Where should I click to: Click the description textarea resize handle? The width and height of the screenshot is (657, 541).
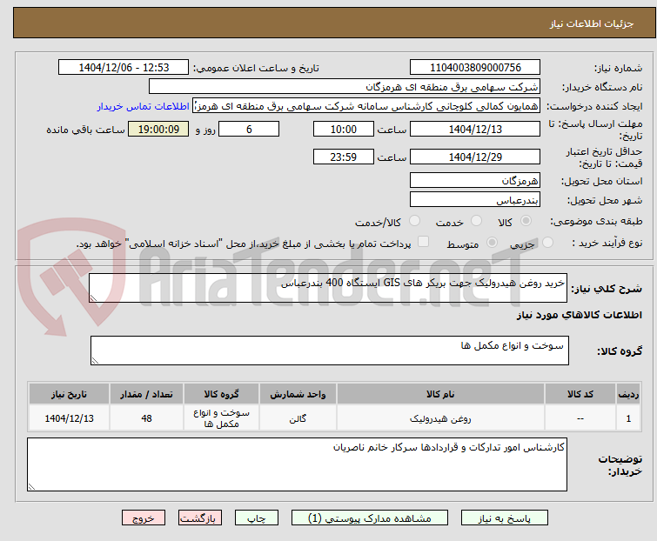93,298
